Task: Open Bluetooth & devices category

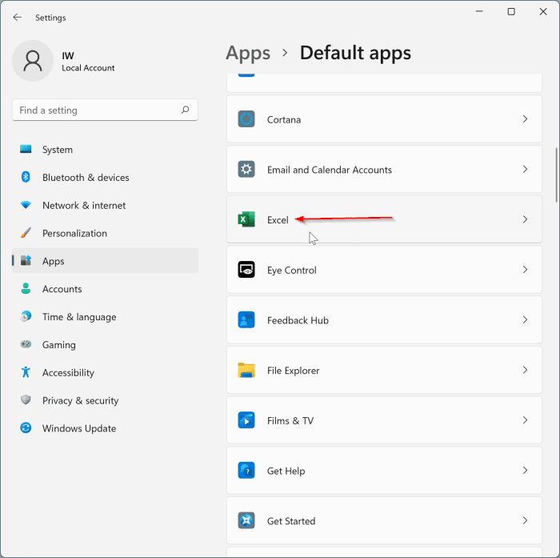Action: (105, 177)
